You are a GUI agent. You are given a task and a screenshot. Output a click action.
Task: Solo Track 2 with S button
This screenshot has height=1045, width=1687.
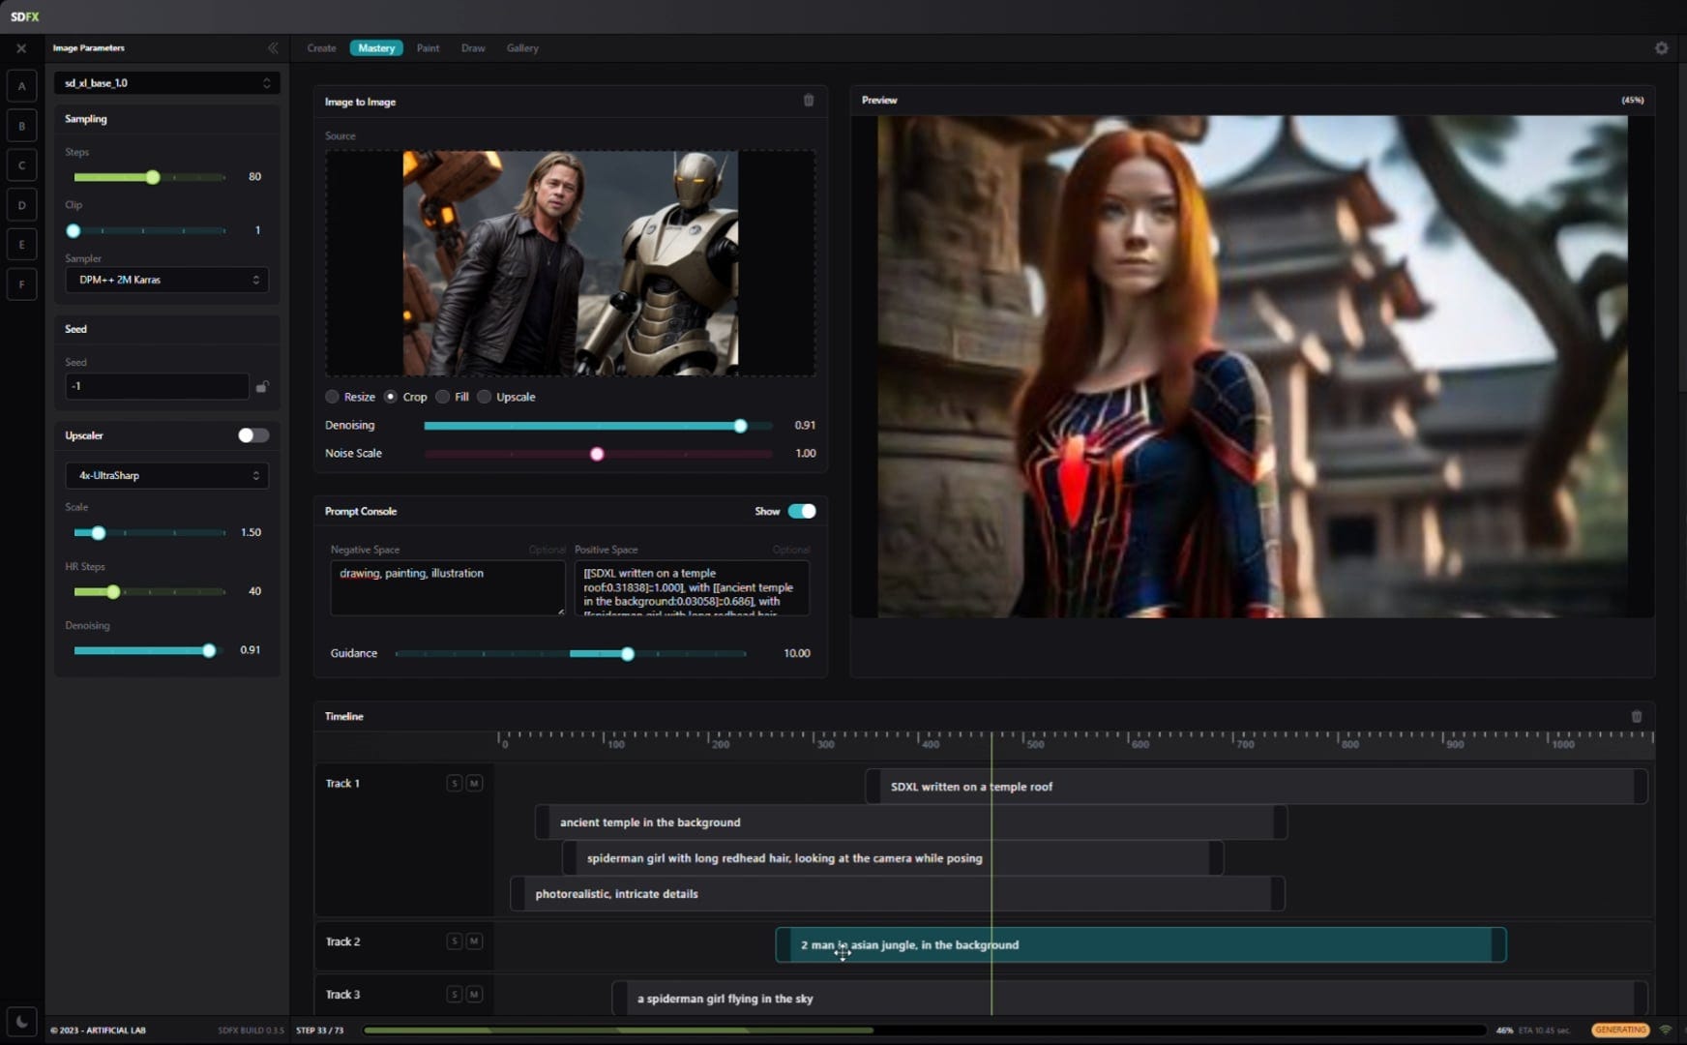click(454, 941)
